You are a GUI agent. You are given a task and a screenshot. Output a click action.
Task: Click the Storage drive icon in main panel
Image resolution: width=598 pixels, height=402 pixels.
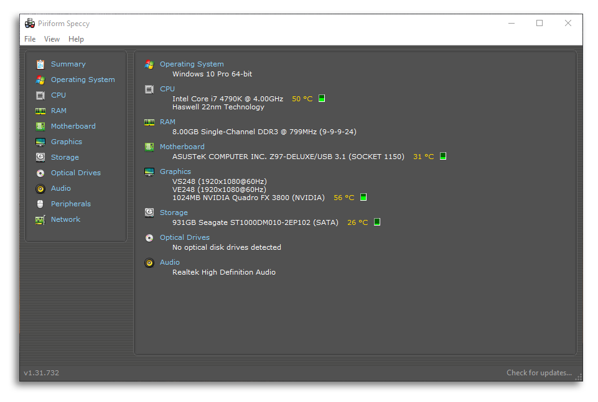pos(149,212)
